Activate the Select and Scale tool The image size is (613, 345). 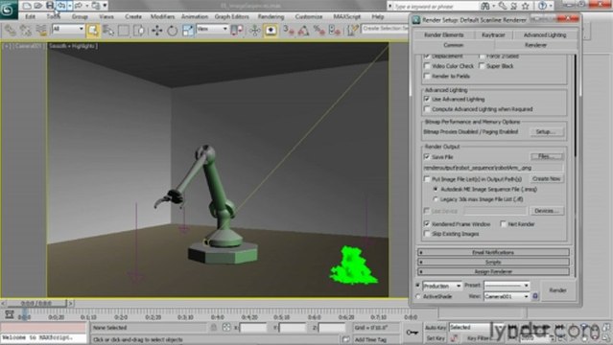point(188,31)
